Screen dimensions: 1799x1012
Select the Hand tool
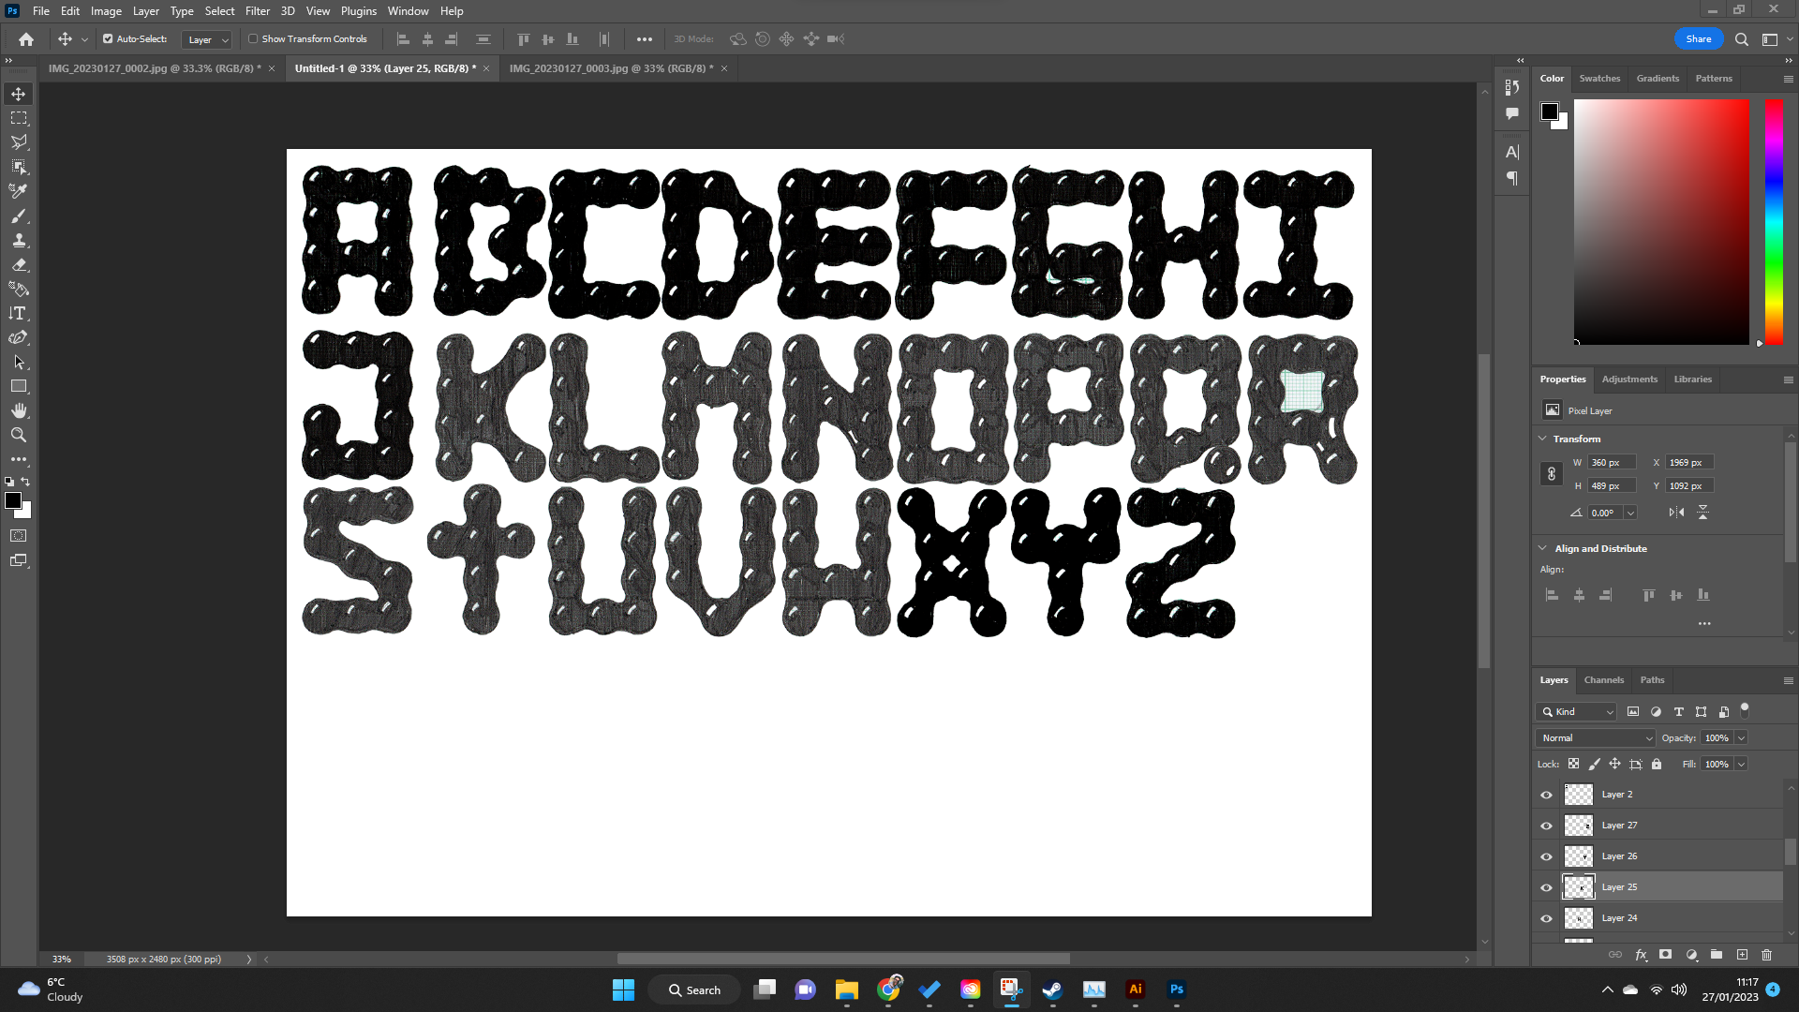pyautogui.click(x=19, y=409)
